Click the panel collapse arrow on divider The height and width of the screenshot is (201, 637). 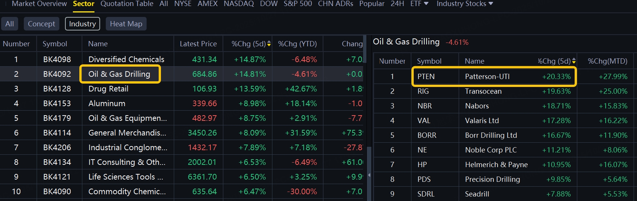[x=369, y=175]
